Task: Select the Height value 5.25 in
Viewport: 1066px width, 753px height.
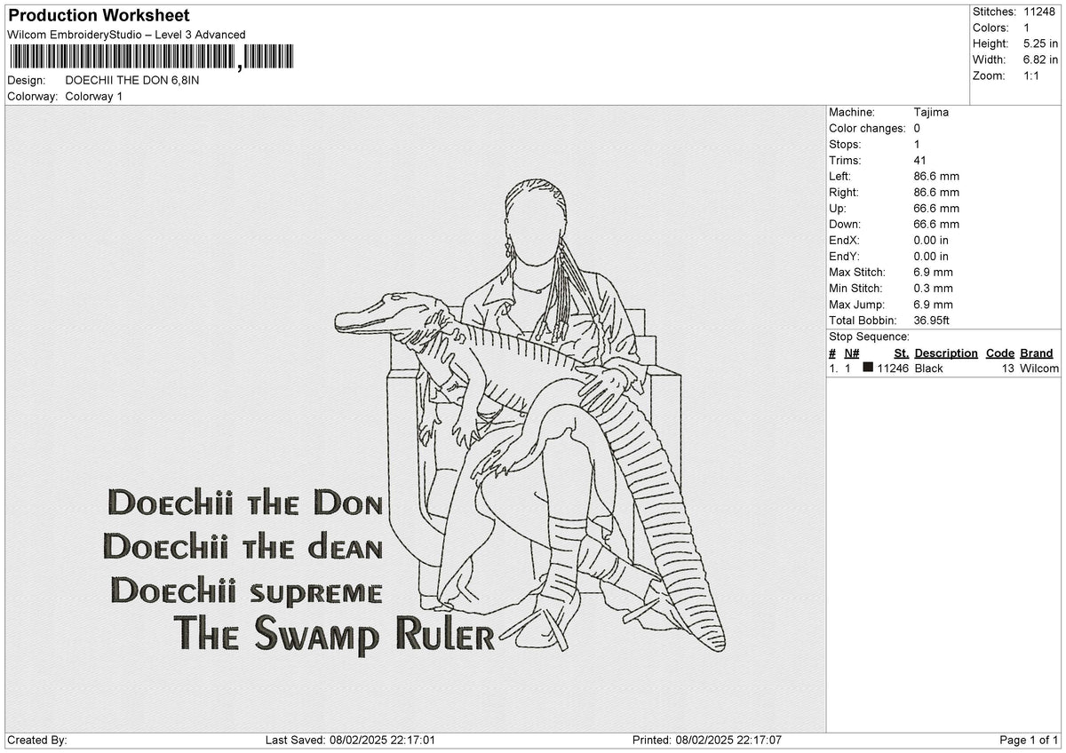Action: tap(1040, 44)
